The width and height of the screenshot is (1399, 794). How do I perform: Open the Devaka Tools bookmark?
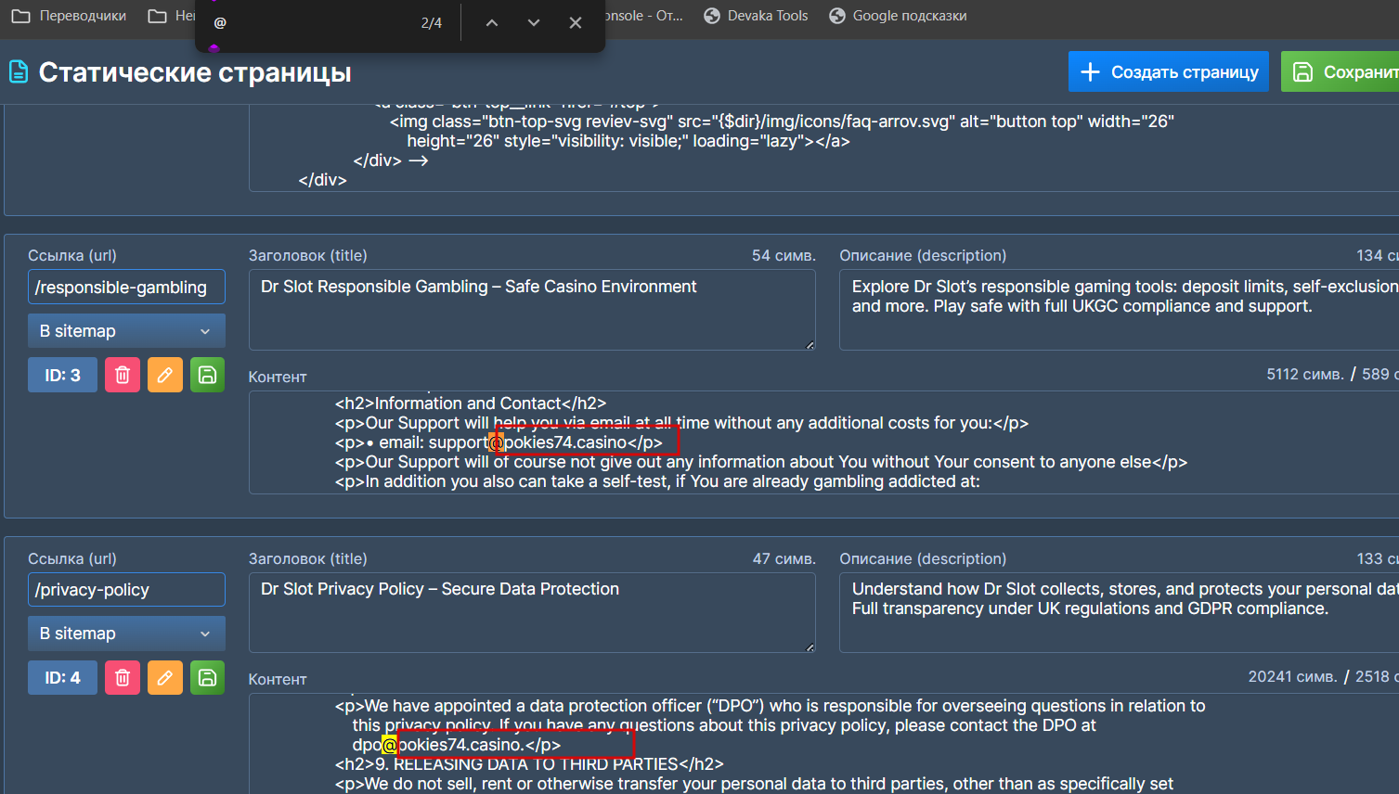tap(756, 16)
